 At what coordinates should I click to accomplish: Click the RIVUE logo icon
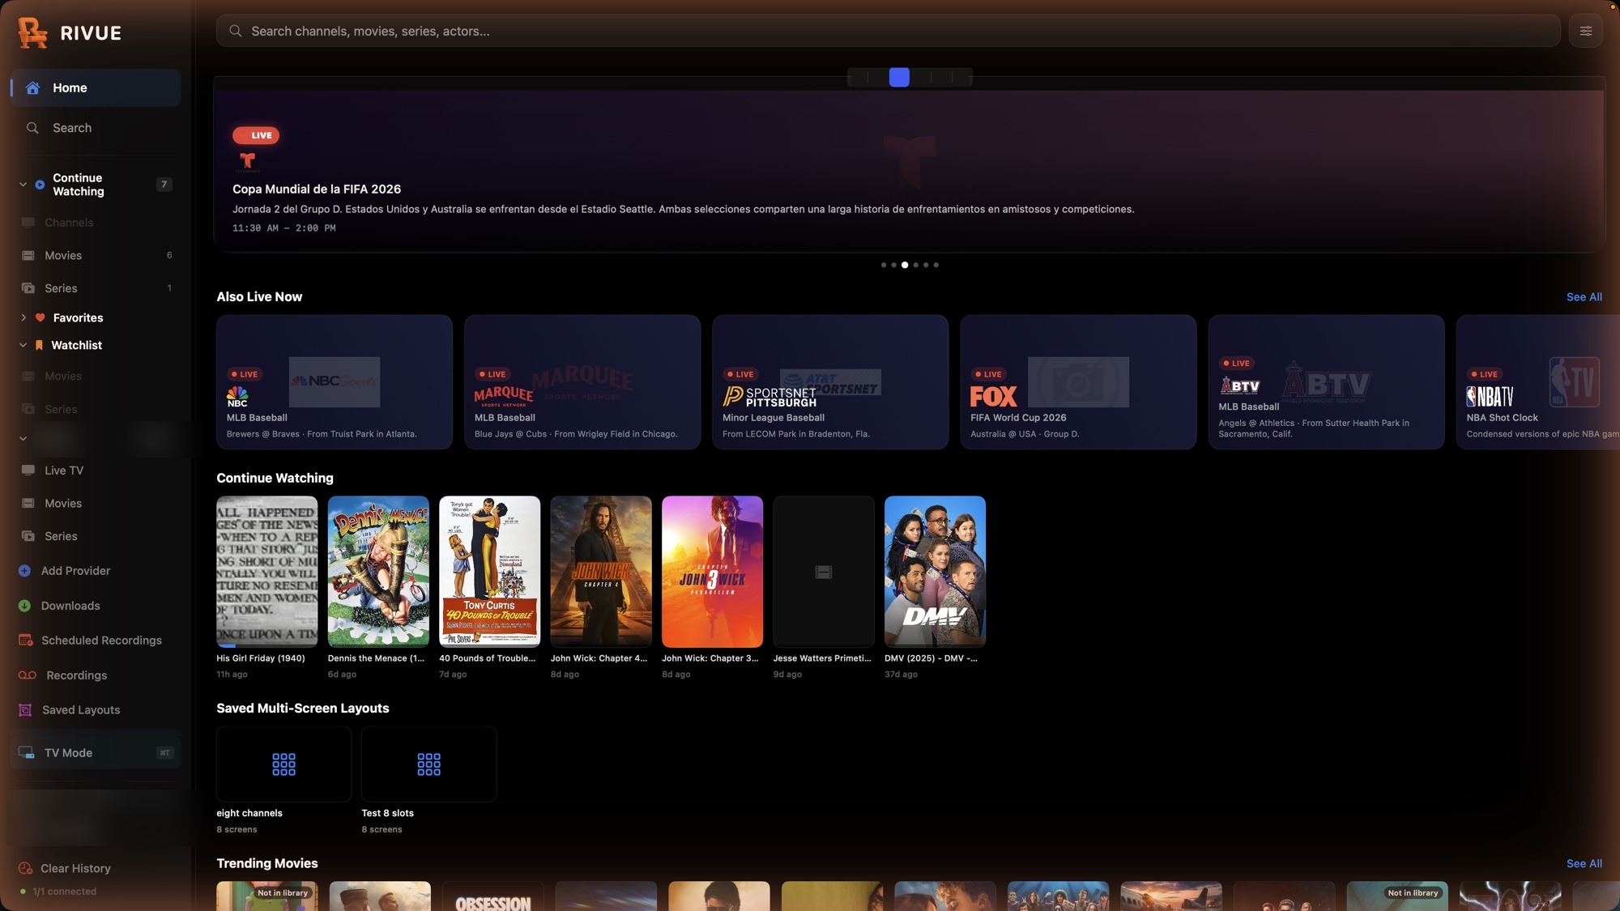(x=32, y=32)
